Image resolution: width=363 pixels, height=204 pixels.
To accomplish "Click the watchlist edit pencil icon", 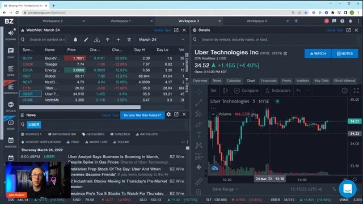I will (x=86, y=40).
